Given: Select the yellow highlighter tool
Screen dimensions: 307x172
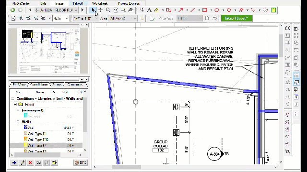Looking at the screenshot, I should 156,10.
